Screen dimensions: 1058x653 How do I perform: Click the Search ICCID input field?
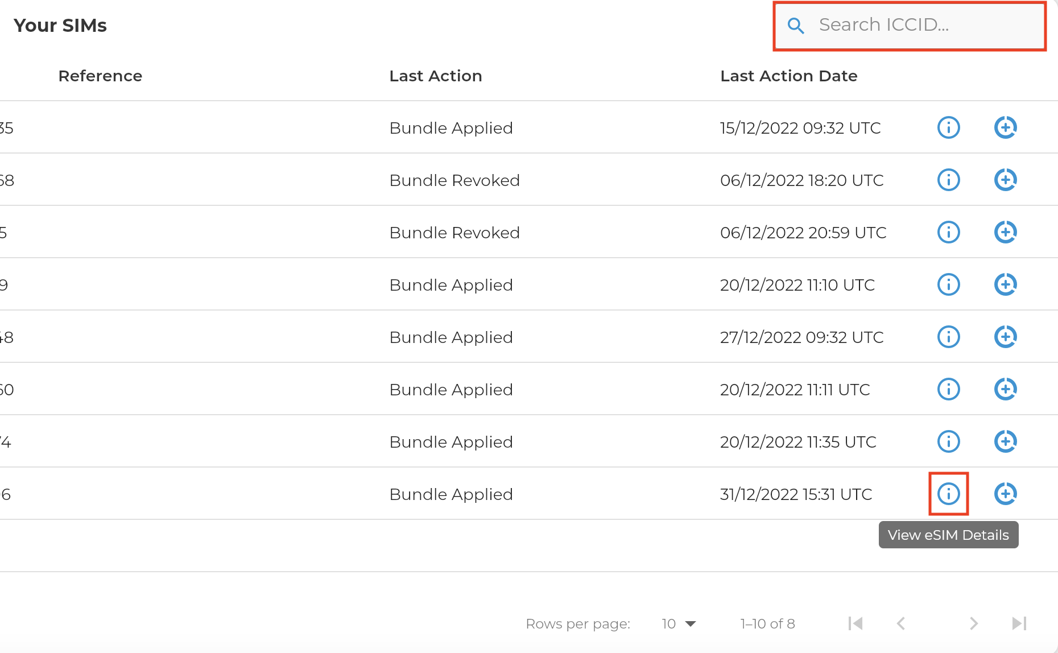click(909, 26)
